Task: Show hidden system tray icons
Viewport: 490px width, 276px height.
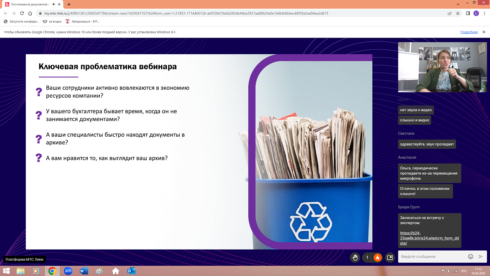Action: coord(437,271)
